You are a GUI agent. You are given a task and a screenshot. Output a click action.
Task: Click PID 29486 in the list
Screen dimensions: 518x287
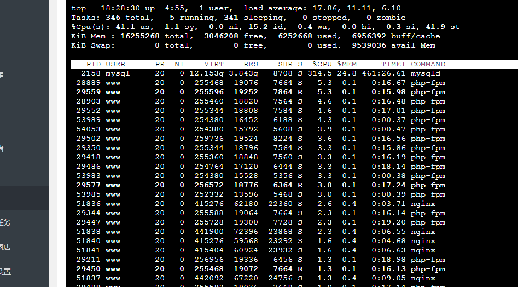click(x=89, y=167)
